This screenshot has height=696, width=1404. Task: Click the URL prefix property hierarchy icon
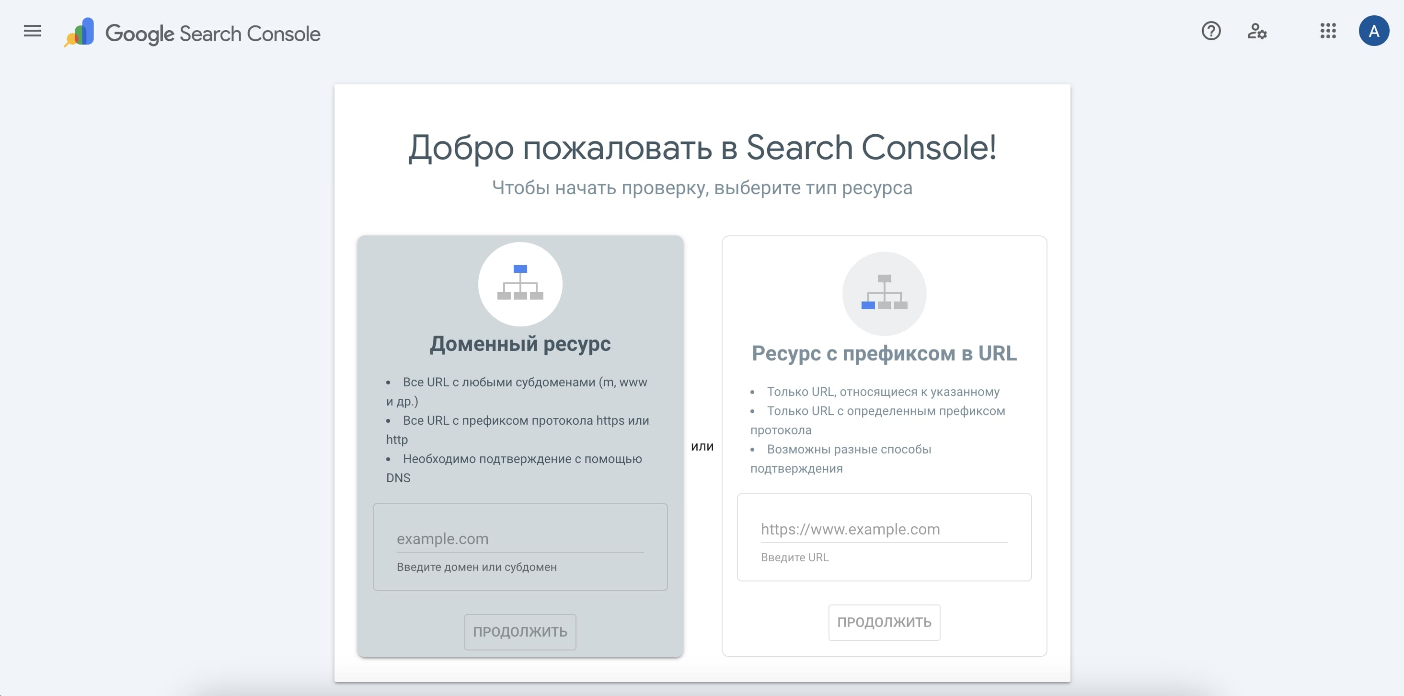pos(884,293)
